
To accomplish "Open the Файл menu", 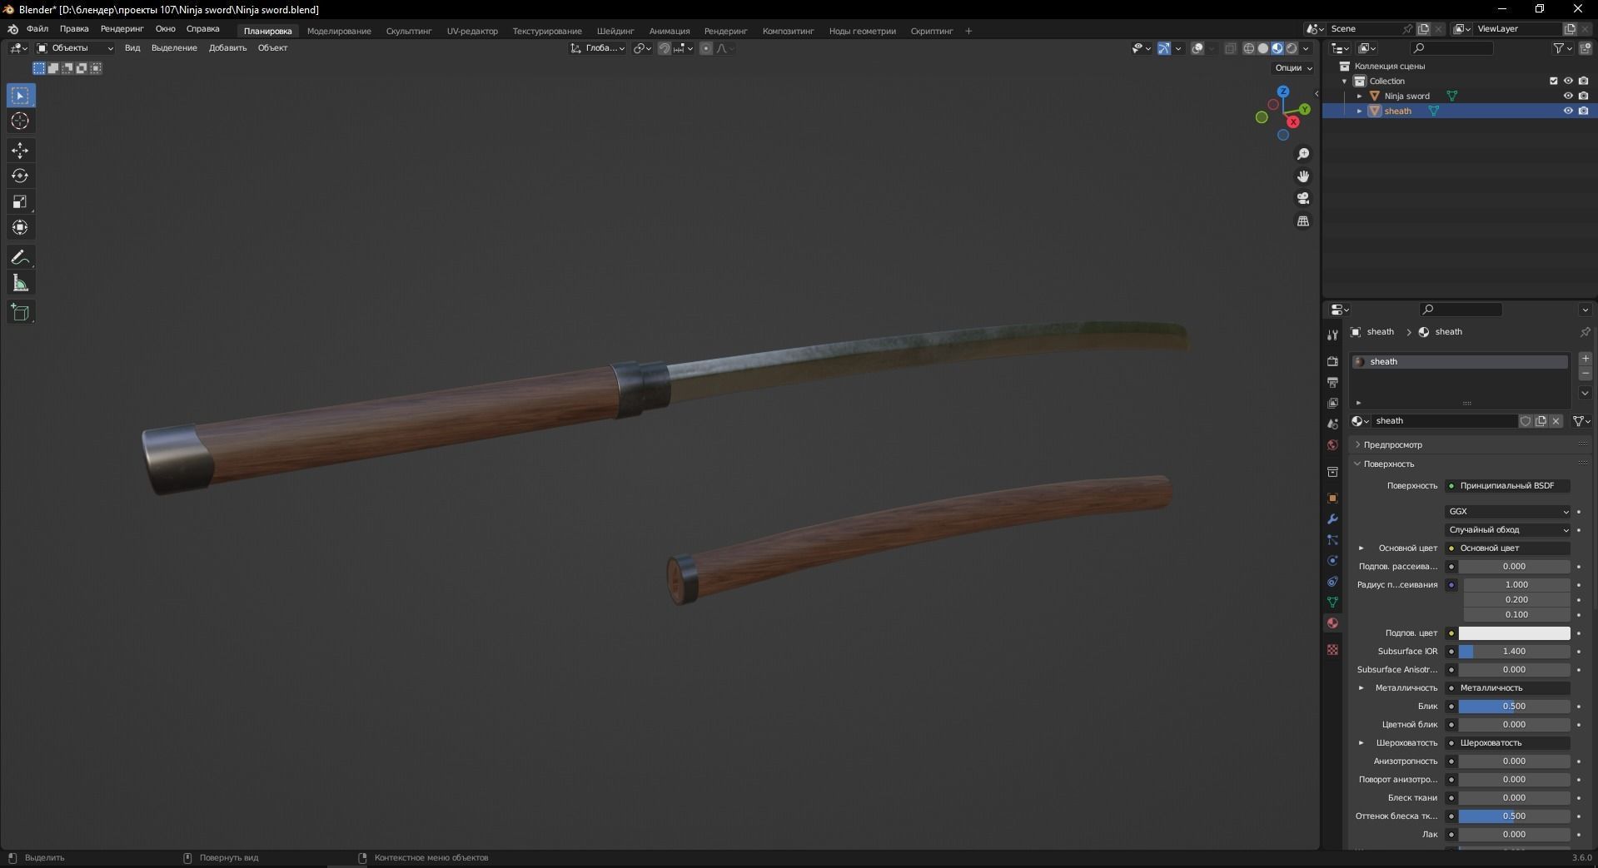I will tap(37, 28).
